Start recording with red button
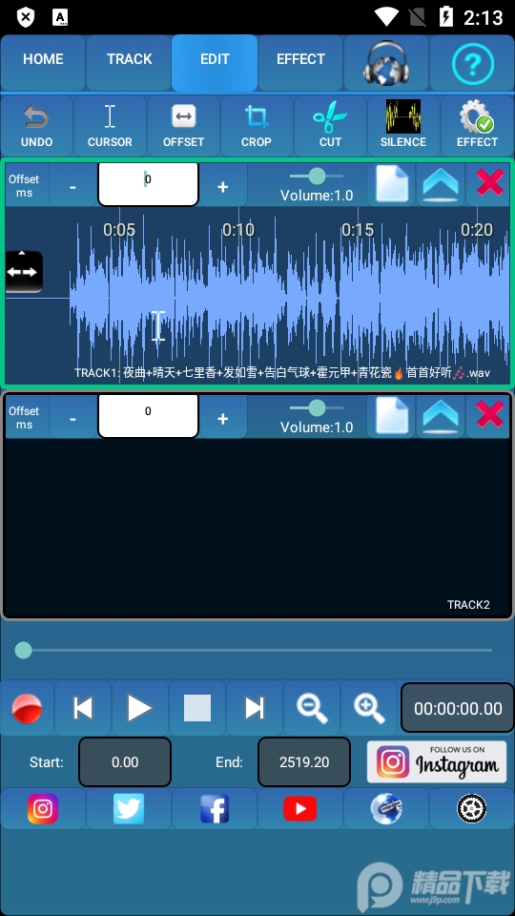This screenshot has width=515, height=916. (x=27, y=708)
